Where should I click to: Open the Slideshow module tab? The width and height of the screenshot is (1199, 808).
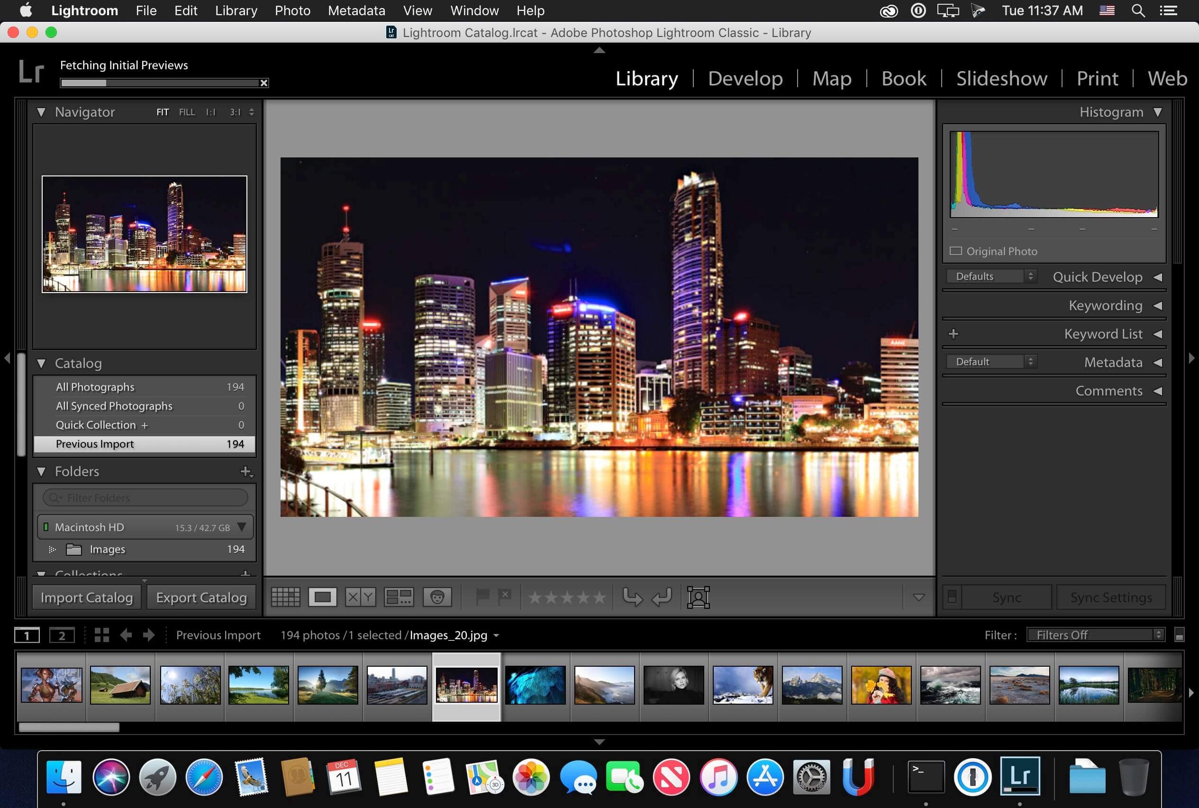[x=1003, y=78]
